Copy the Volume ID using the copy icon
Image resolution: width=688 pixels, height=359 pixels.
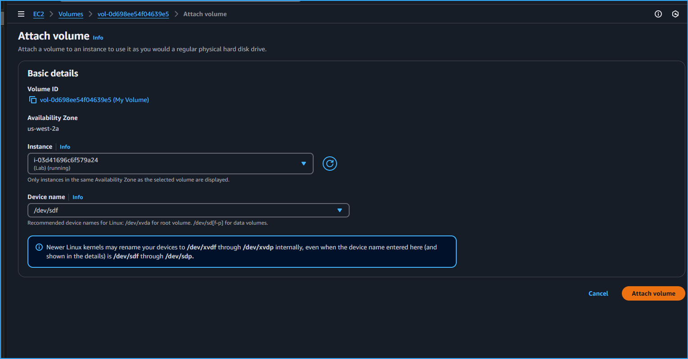[32, 99]
